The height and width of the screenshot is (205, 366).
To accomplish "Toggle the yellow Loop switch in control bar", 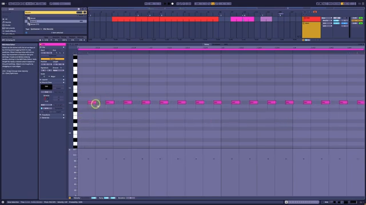I will pos(213,4).
